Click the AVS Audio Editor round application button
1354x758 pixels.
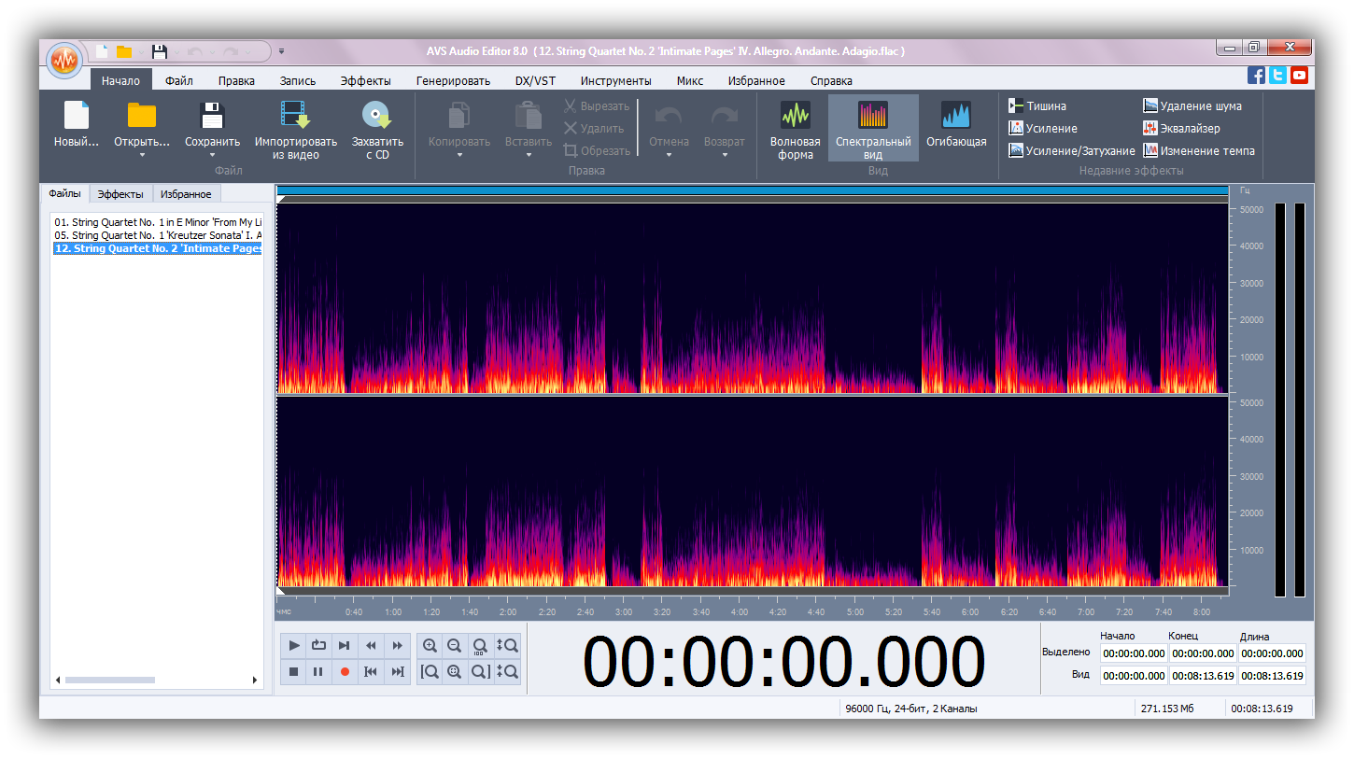[x=64, y=61]
